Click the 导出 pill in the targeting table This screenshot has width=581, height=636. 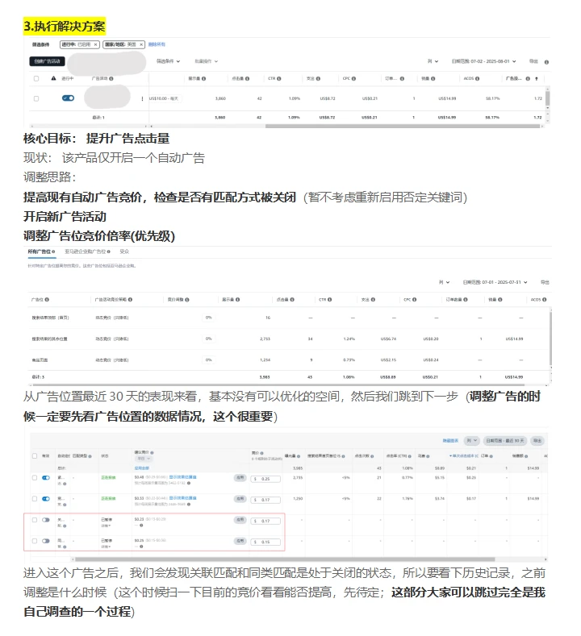click(537, 440)
